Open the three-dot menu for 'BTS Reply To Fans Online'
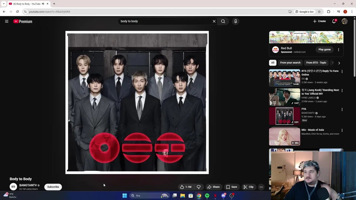This screenshot has width=356, height=200. click(342, 71)
